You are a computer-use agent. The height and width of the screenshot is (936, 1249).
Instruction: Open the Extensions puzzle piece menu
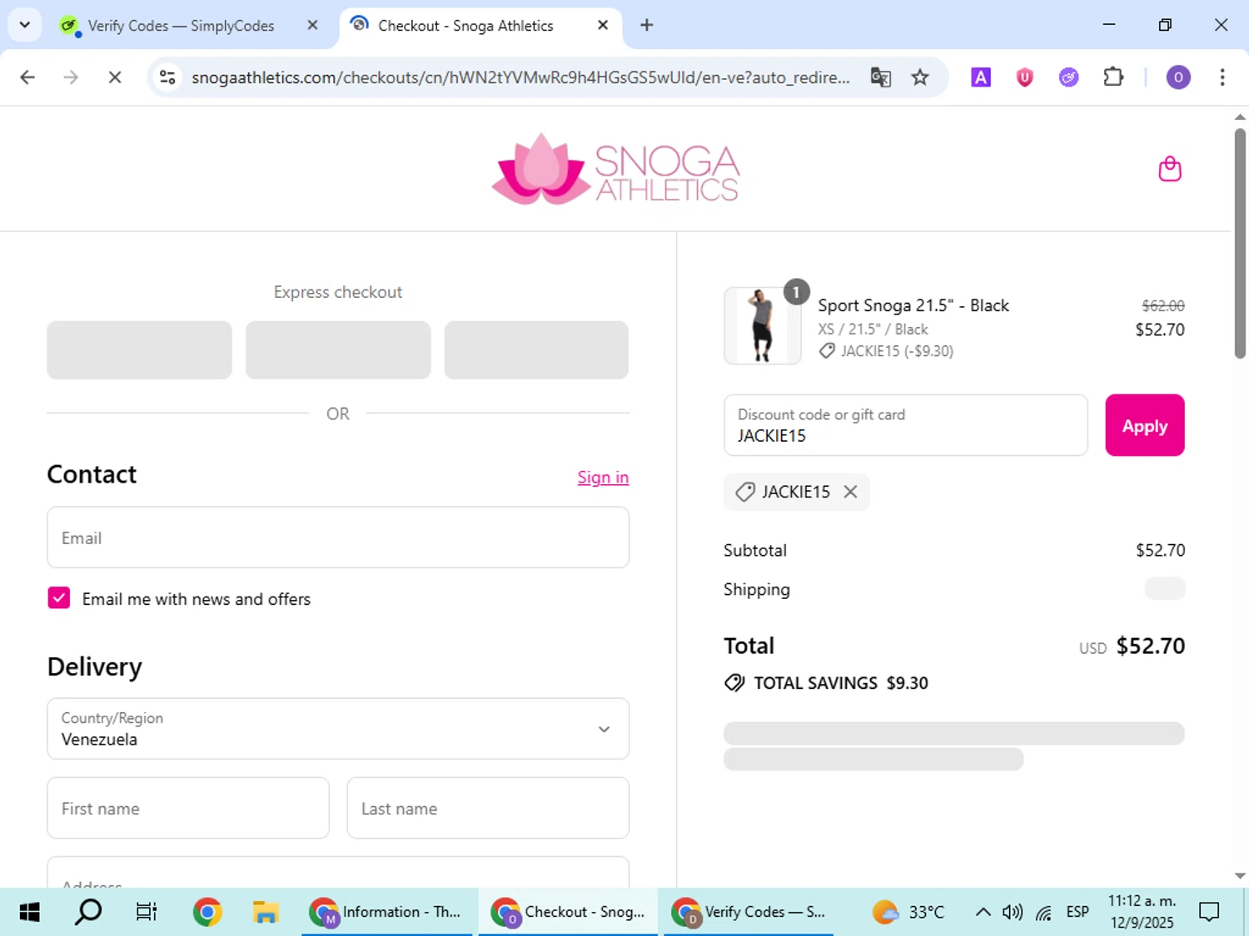[x=1113, y=77]
